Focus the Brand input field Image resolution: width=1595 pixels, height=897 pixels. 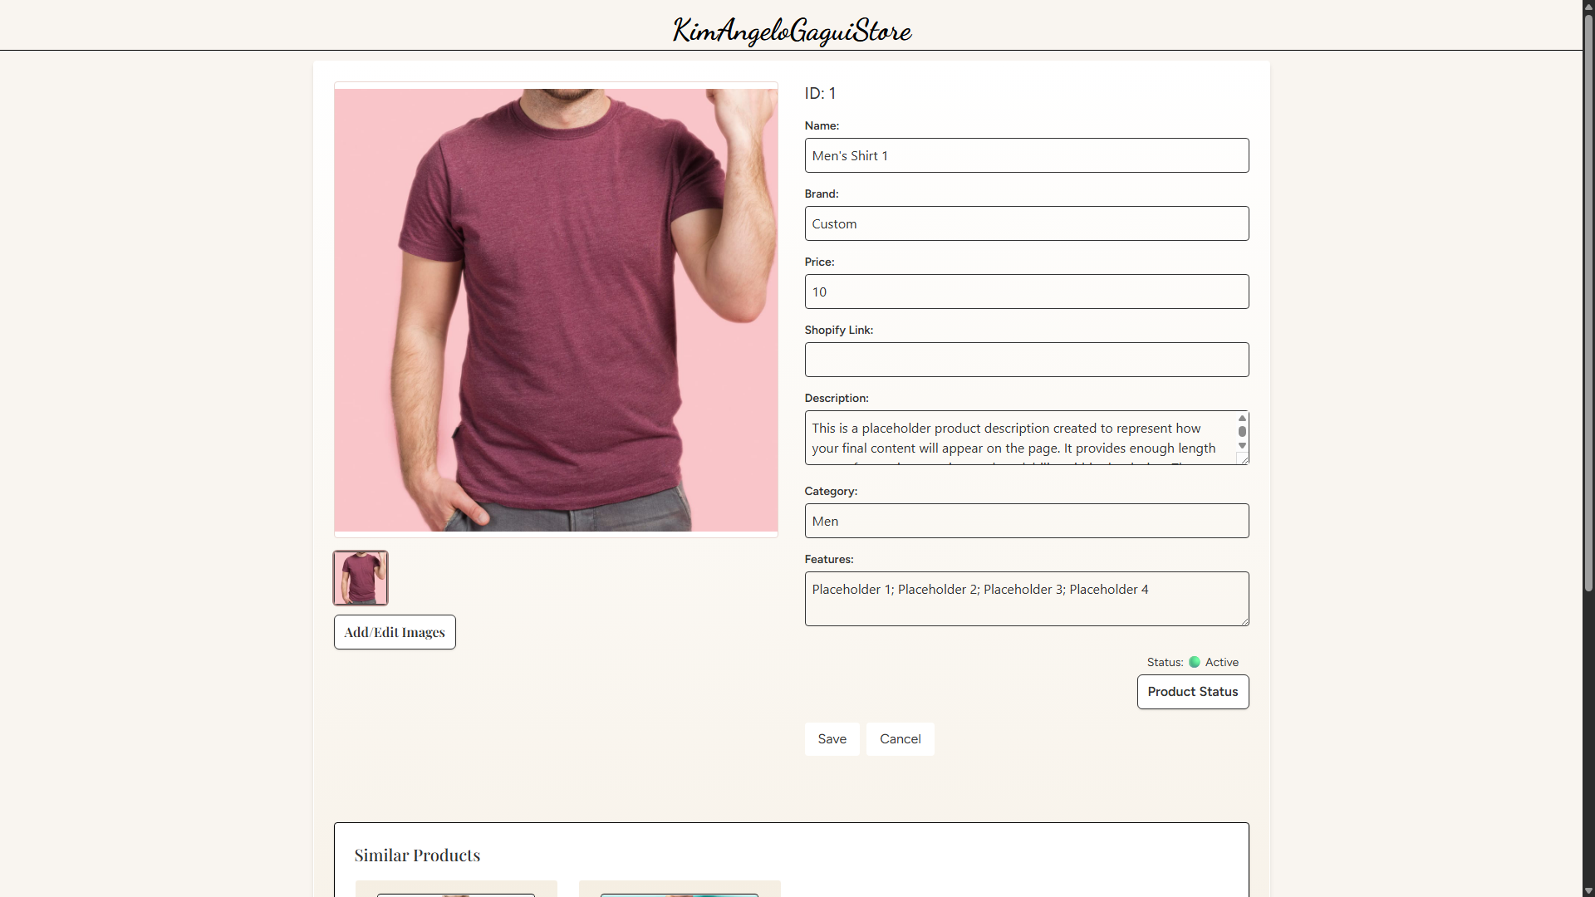(1027, 223)
